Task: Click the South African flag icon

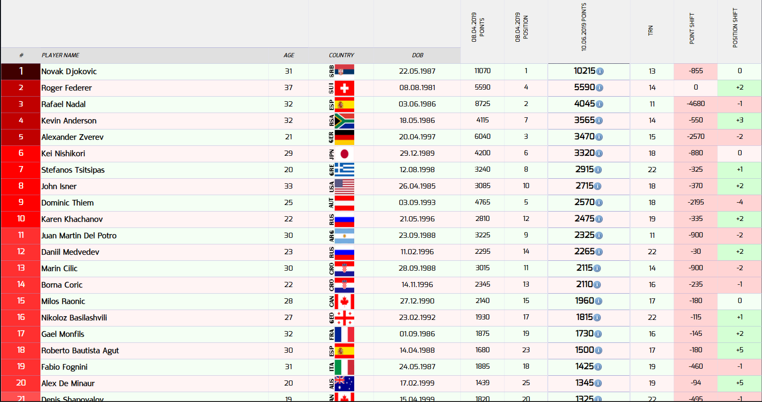Action: pyautogui.click(x=344, y=121)
